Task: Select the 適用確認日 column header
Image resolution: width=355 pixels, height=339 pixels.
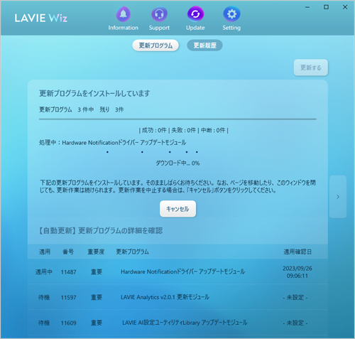Action: (x=297, y=252)
